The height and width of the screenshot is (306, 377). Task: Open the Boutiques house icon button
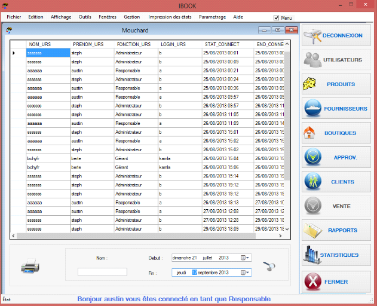coord(336,133)
